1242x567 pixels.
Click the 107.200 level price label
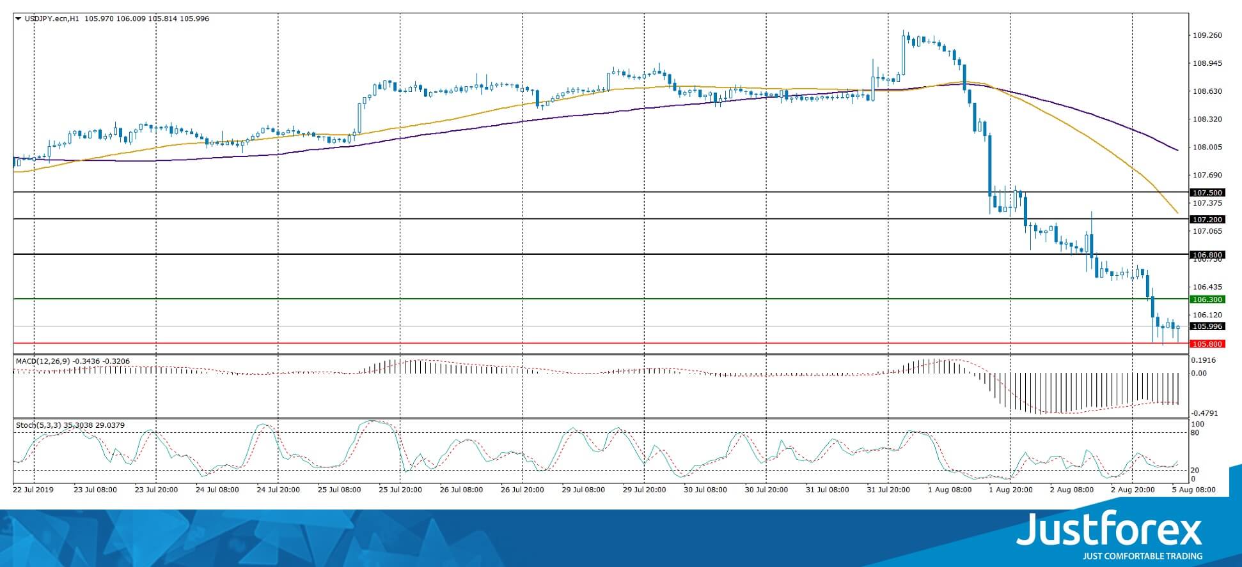click(1207, 219)
